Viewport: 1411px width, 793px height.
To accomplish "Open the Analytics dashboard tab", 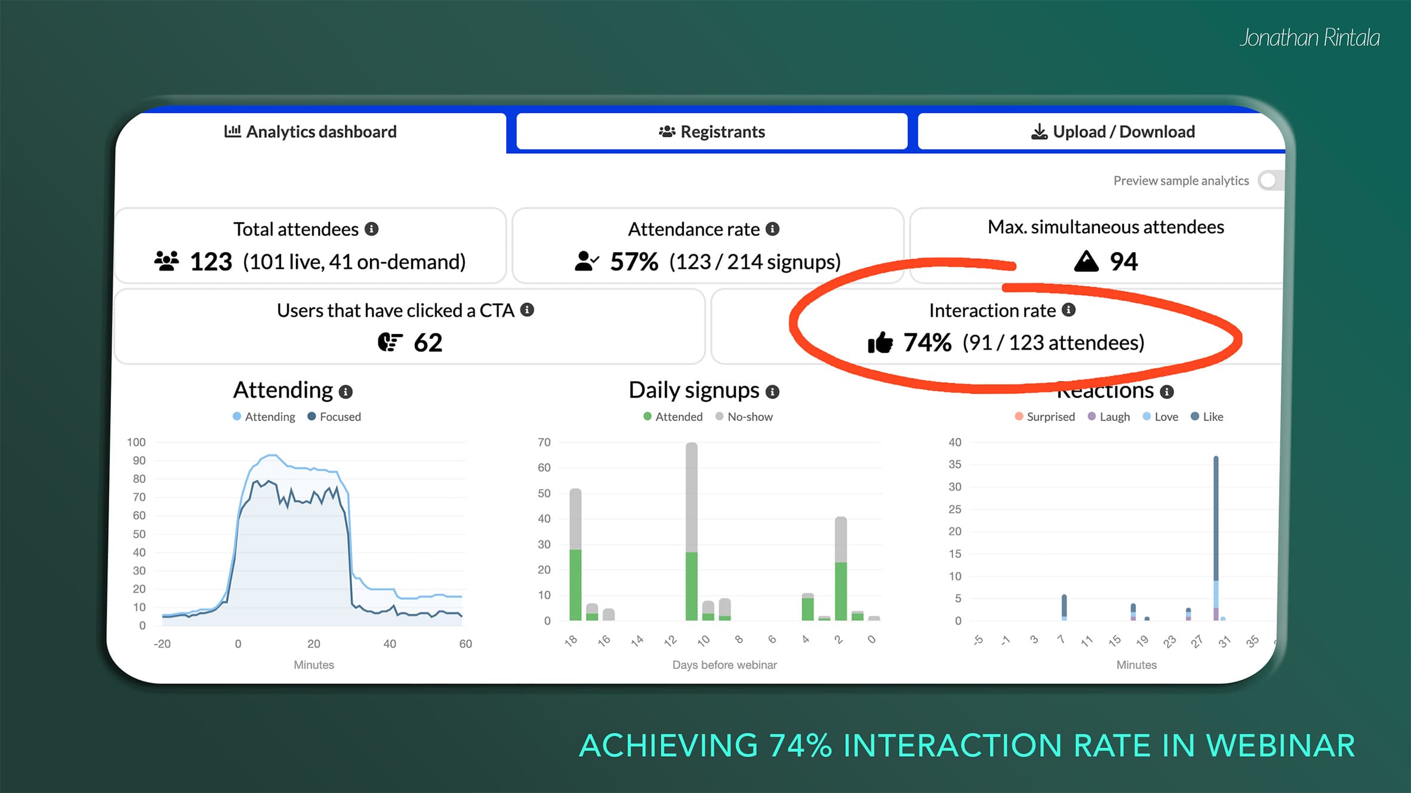I will [310, 132].
